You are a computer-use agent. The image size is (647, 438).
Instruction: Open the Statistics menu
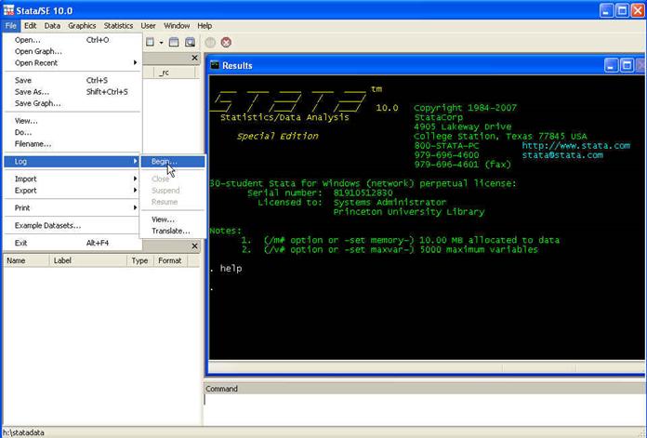118,25
